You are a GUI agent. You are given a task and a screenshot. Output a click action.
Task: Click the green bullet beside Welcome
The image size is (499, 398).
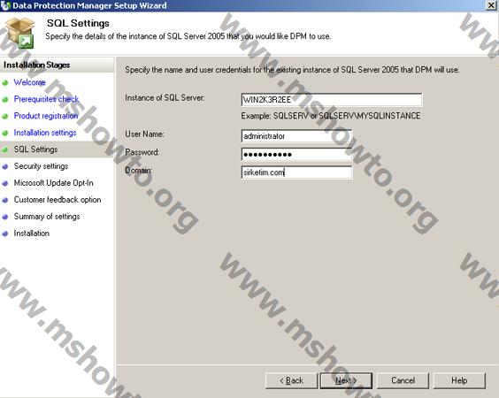click(x=4, y=83)
